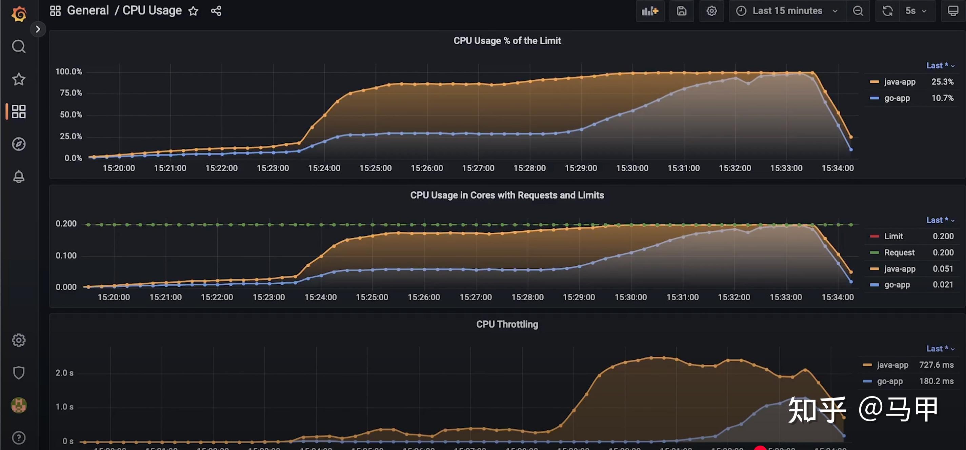Image resolution: width=966 pixels, height=450 pixels.
Task: Click the zoom out time range icon
Action: [858, 11]
